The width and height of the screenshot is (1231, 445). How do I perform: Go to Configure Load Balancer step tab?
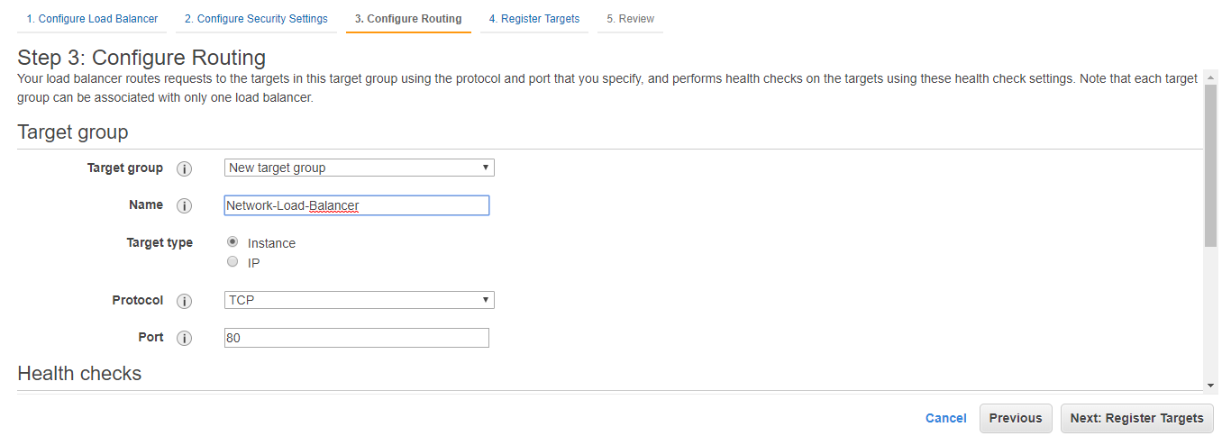pyautogui.click(x=92, y=19)
